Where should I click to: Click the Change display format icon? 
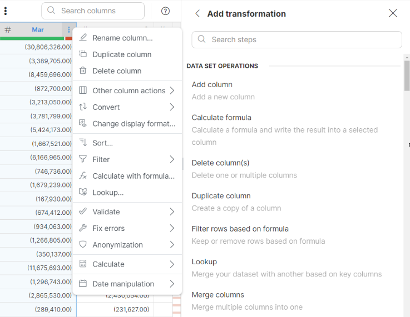[x=83, y=123]
